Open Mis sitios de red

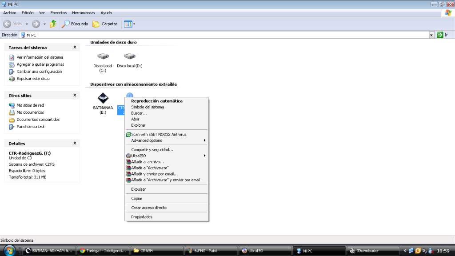click(30, 105)
